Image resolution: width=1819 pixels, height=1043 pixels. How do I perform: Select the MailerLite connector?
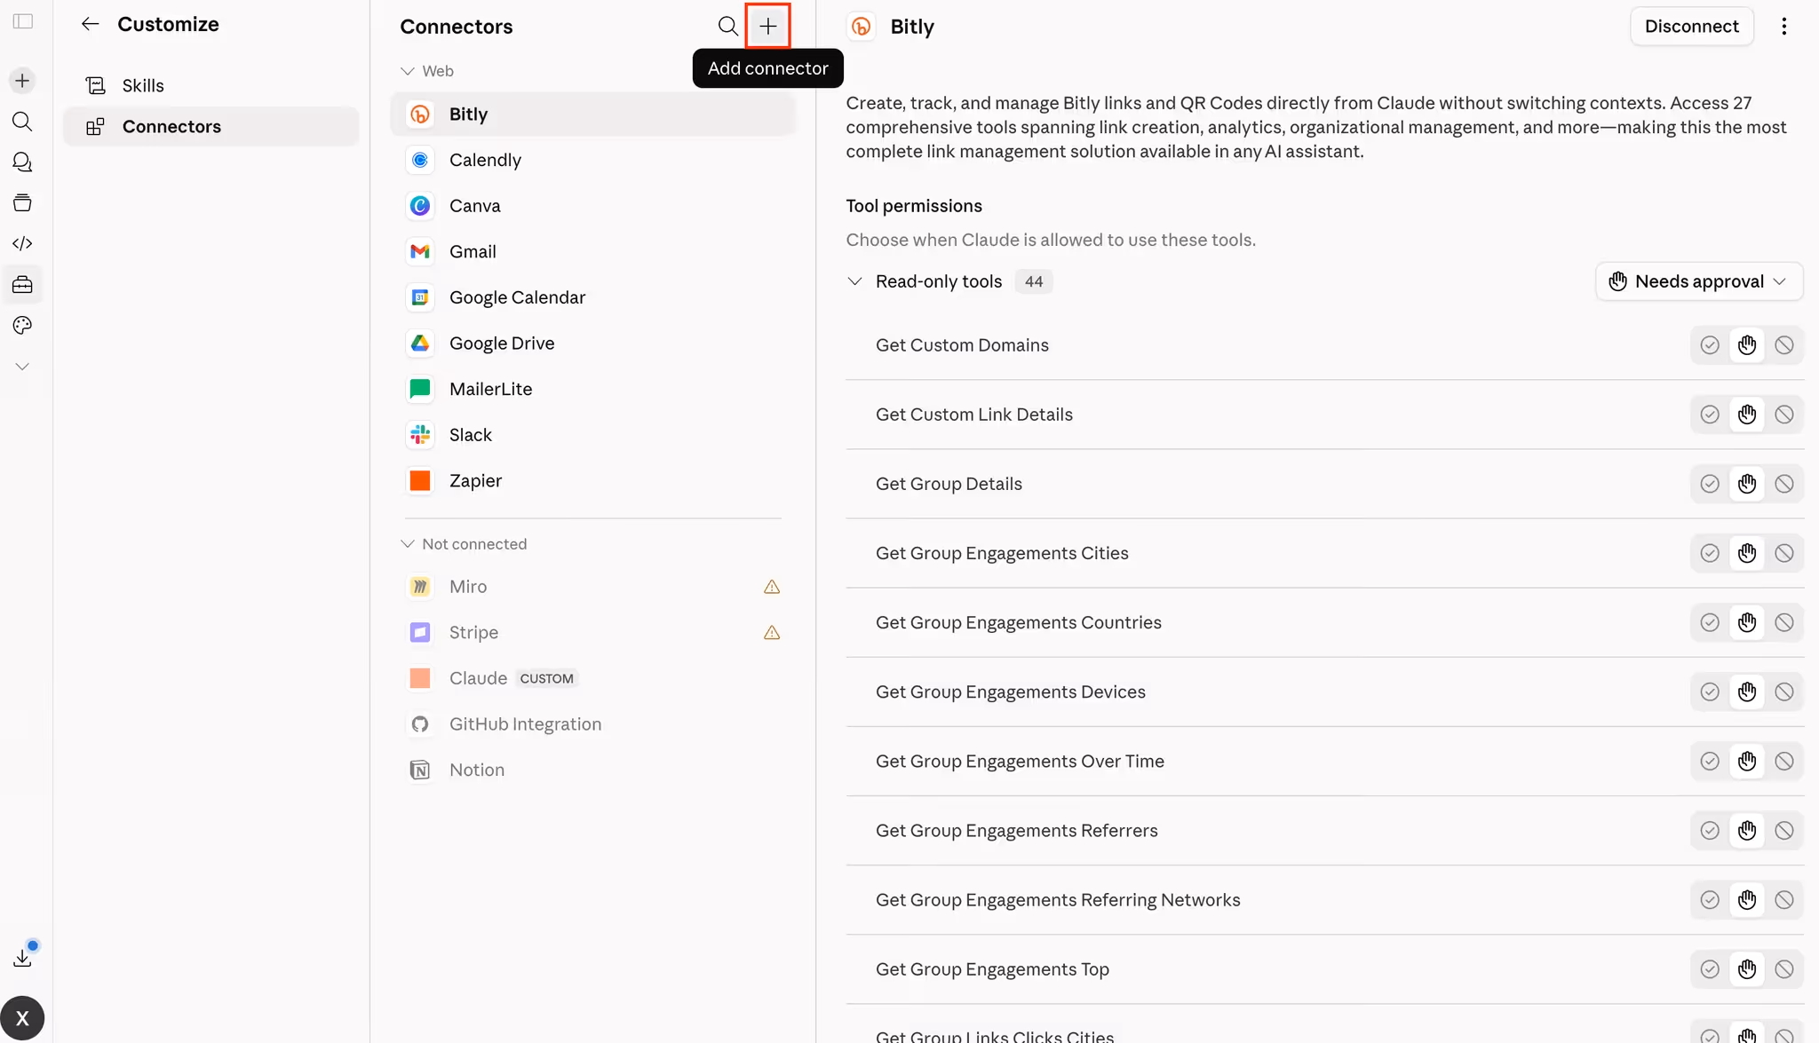tap(593, 389)
